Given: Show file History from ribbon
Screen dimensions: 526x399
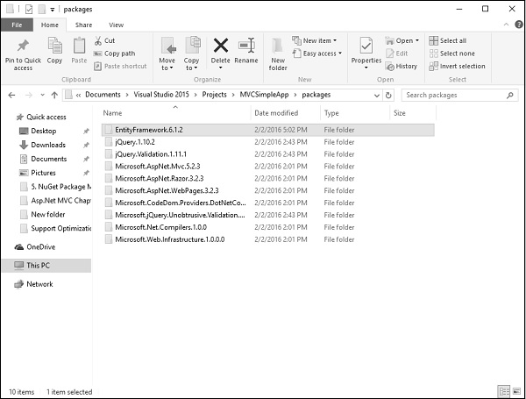Looking at the screenshot, I should click(402, 66).
